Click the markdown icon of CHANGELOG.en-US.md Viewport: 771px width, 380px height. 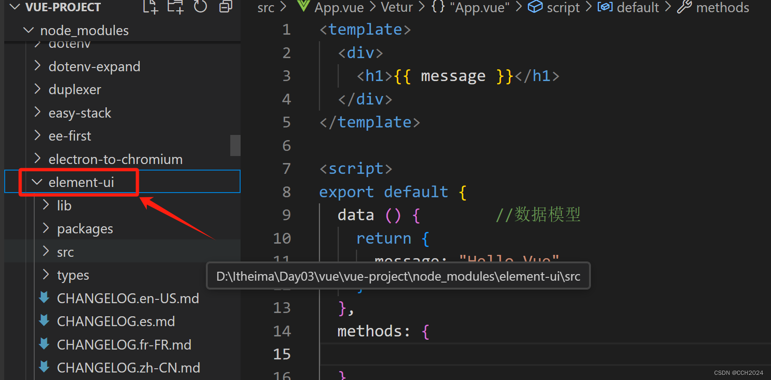pyautogui.click(x=45, y=298)
